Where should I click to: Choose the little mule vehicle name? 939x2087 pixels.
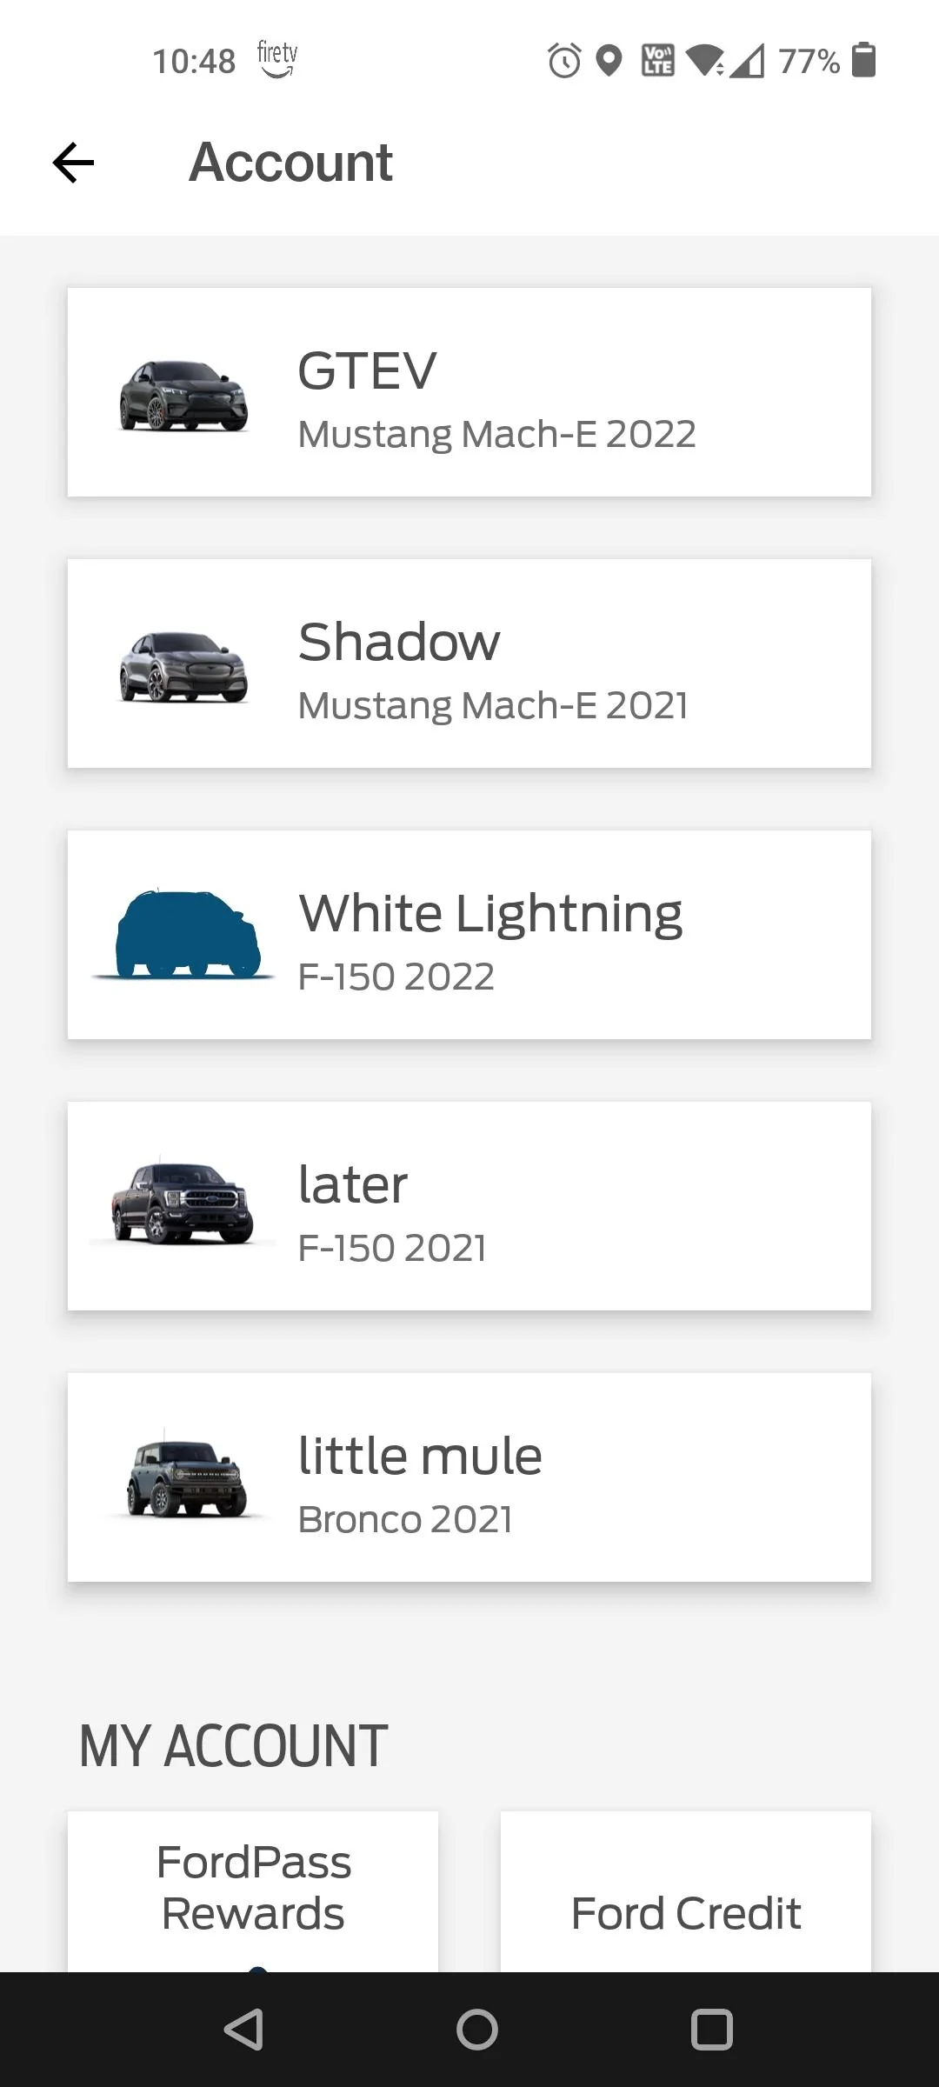(420, 1457)
